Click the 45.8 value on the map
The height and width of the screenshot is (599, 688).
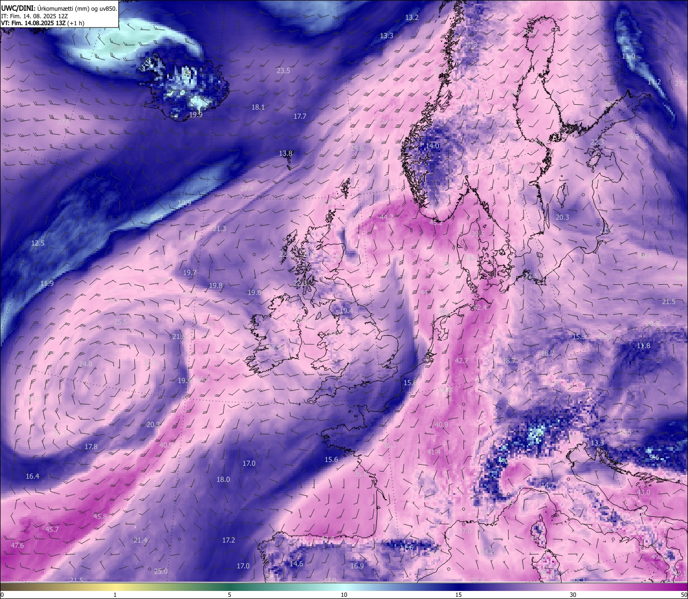[x=100, y=517]
